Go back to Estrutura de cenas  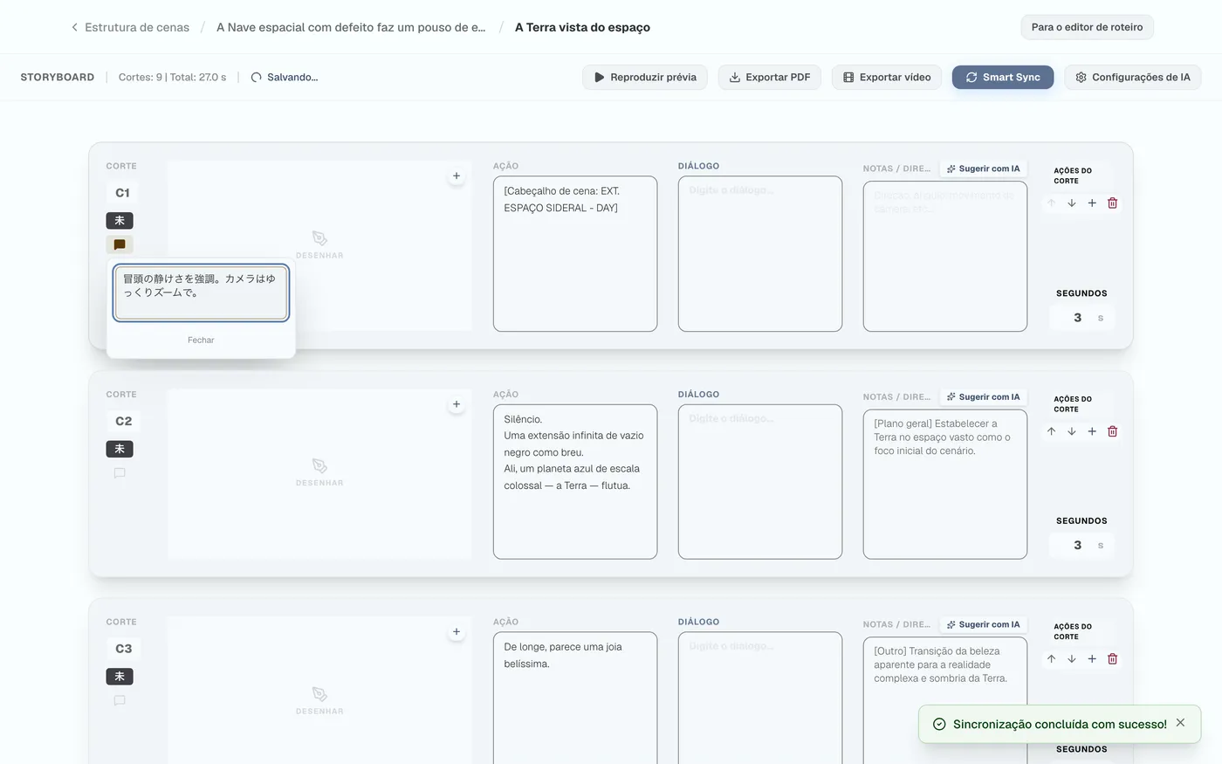(130, 27)
